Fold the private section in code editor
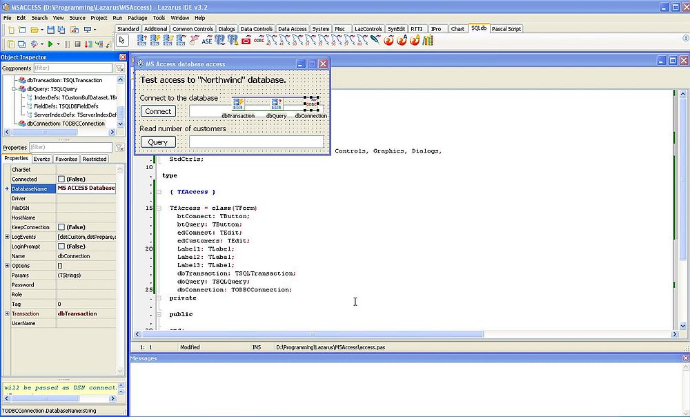Image resolution: width=690 pixels, height=417 pixels. (159, 298)
